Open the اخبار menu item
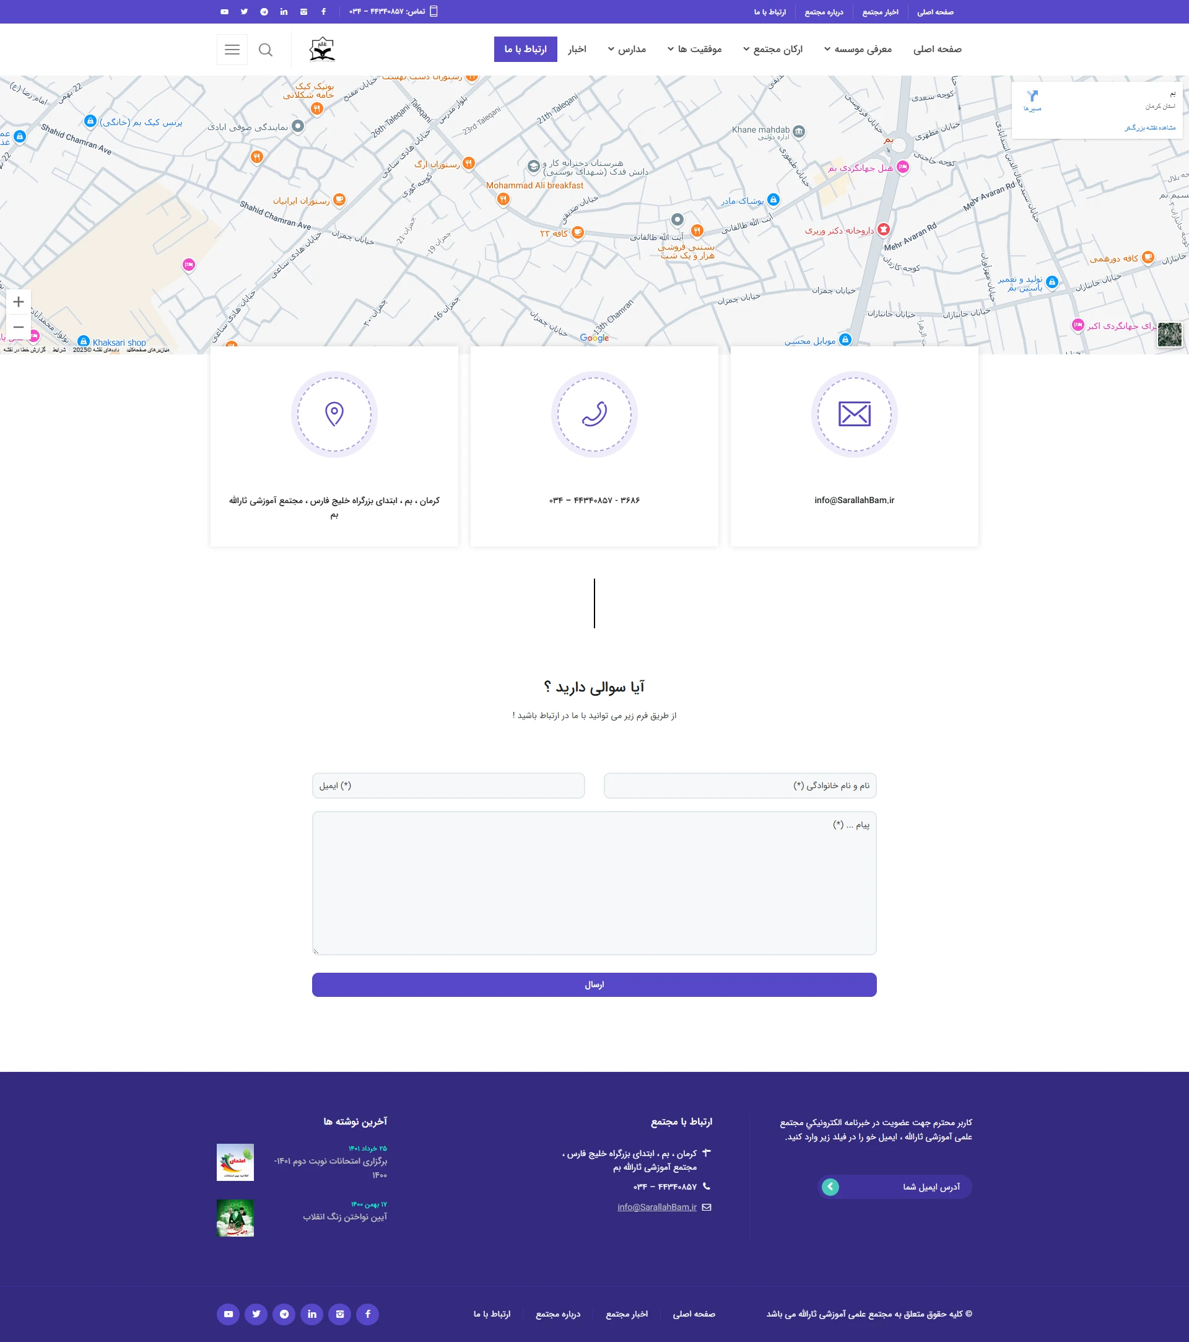Image resolution: width=1189 pixels, height=1342 pixels. pos(577,49)
